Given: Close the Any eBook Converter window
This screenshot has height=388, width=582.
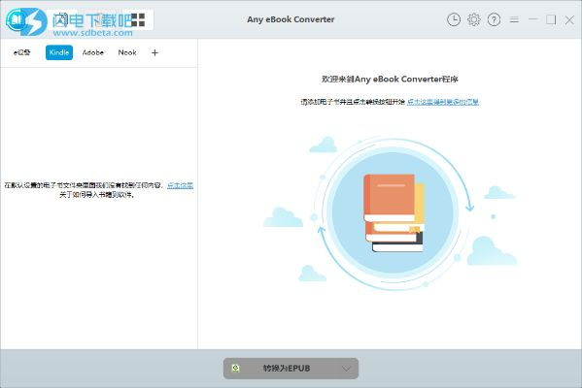Looking at the screenshot, I should (x=569, y=20).
